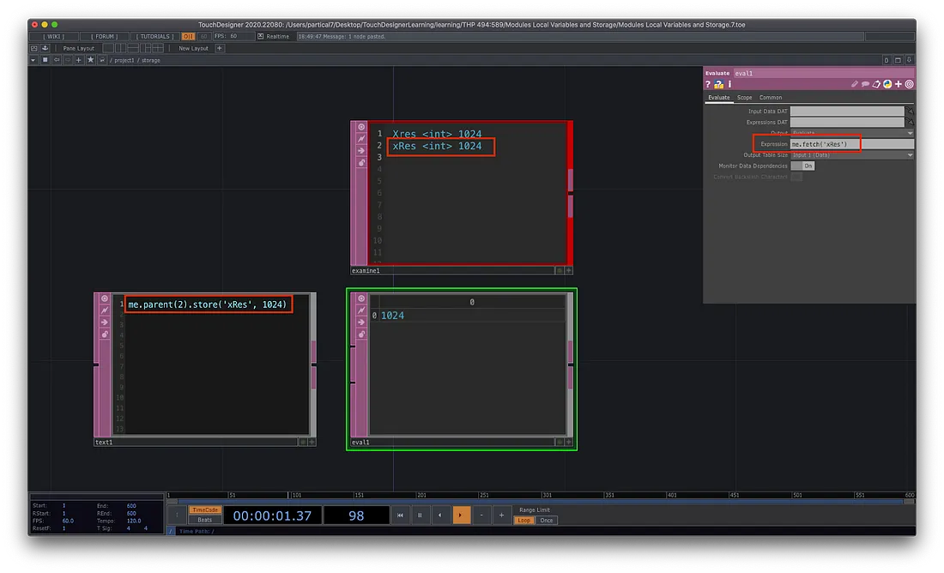
Task: Click the arrow picker beside Input Data DAT
Action: (x=910, y=111)
